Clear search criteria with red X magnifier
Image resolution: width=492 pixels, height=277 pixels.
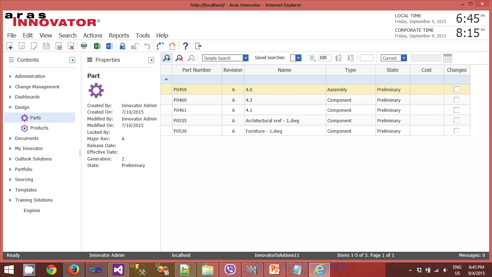pyautogui.click(x=179, y=58)
